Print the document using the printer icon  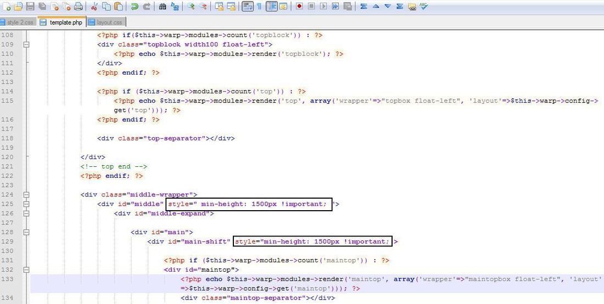click(x=78, y=7)
